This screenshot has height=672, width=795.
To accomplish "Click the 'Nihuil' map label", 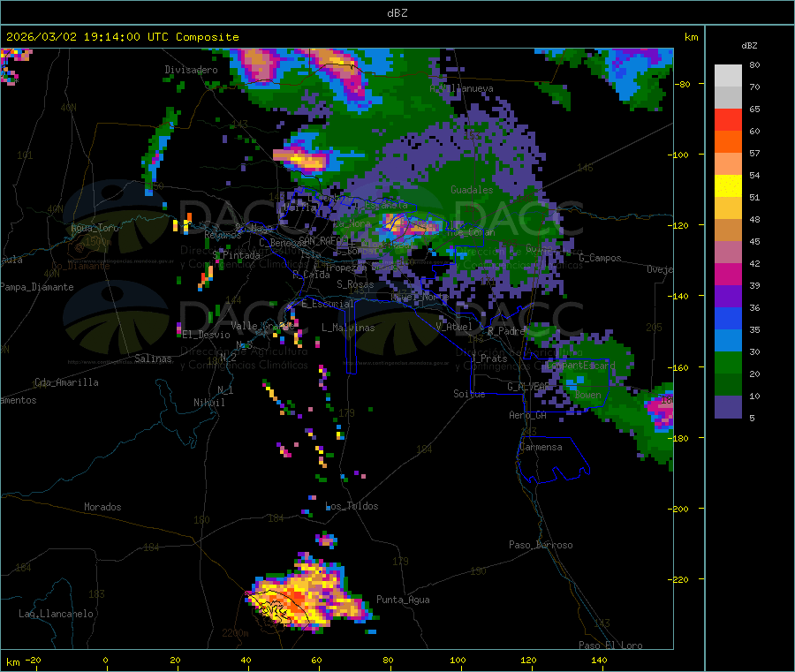I will pos(208,403).
